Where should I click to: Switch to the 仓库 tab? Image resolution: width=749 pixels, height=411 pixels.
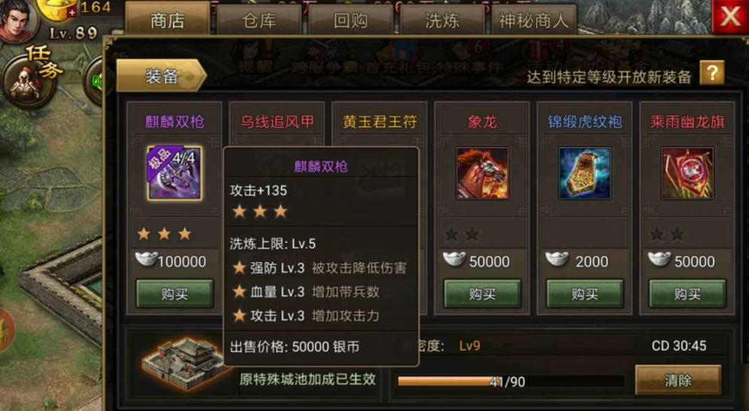point(260,20)
